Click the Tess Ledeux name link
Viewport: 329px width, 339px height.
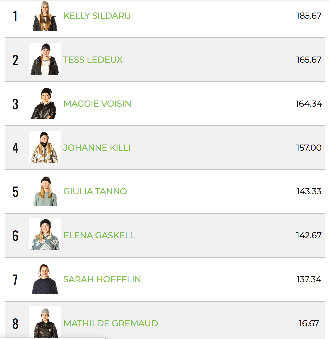93,60
